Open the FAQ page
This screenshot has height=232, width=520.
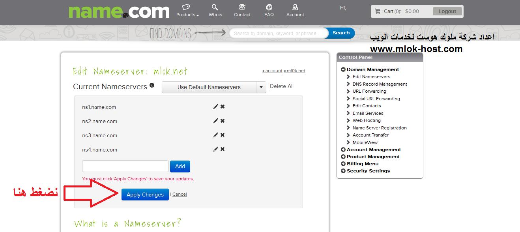point(269,11)
